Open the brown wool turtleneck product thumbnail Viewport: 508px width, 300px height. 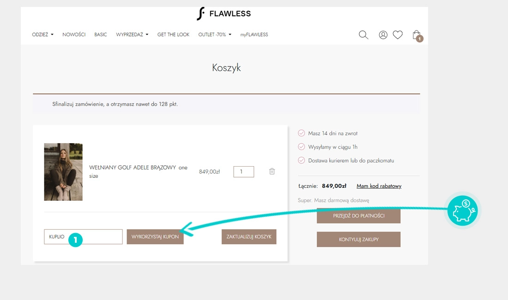63,172
